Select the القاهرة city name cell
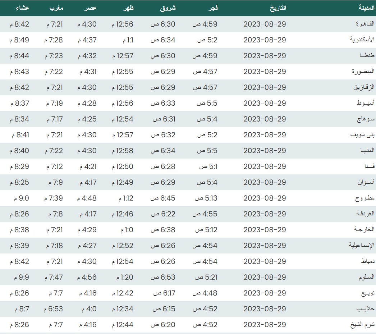The height and width of the screenshot is (334, 376). click(x=365, y=24)
